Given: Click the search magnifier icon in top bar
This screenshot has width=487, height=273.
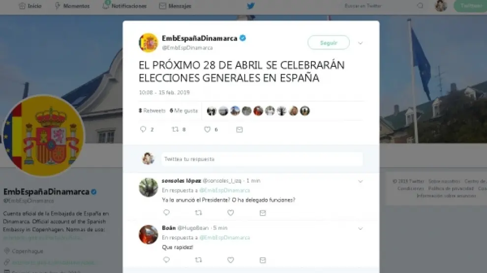Looking at the screenshot, I should coord(420,5).
